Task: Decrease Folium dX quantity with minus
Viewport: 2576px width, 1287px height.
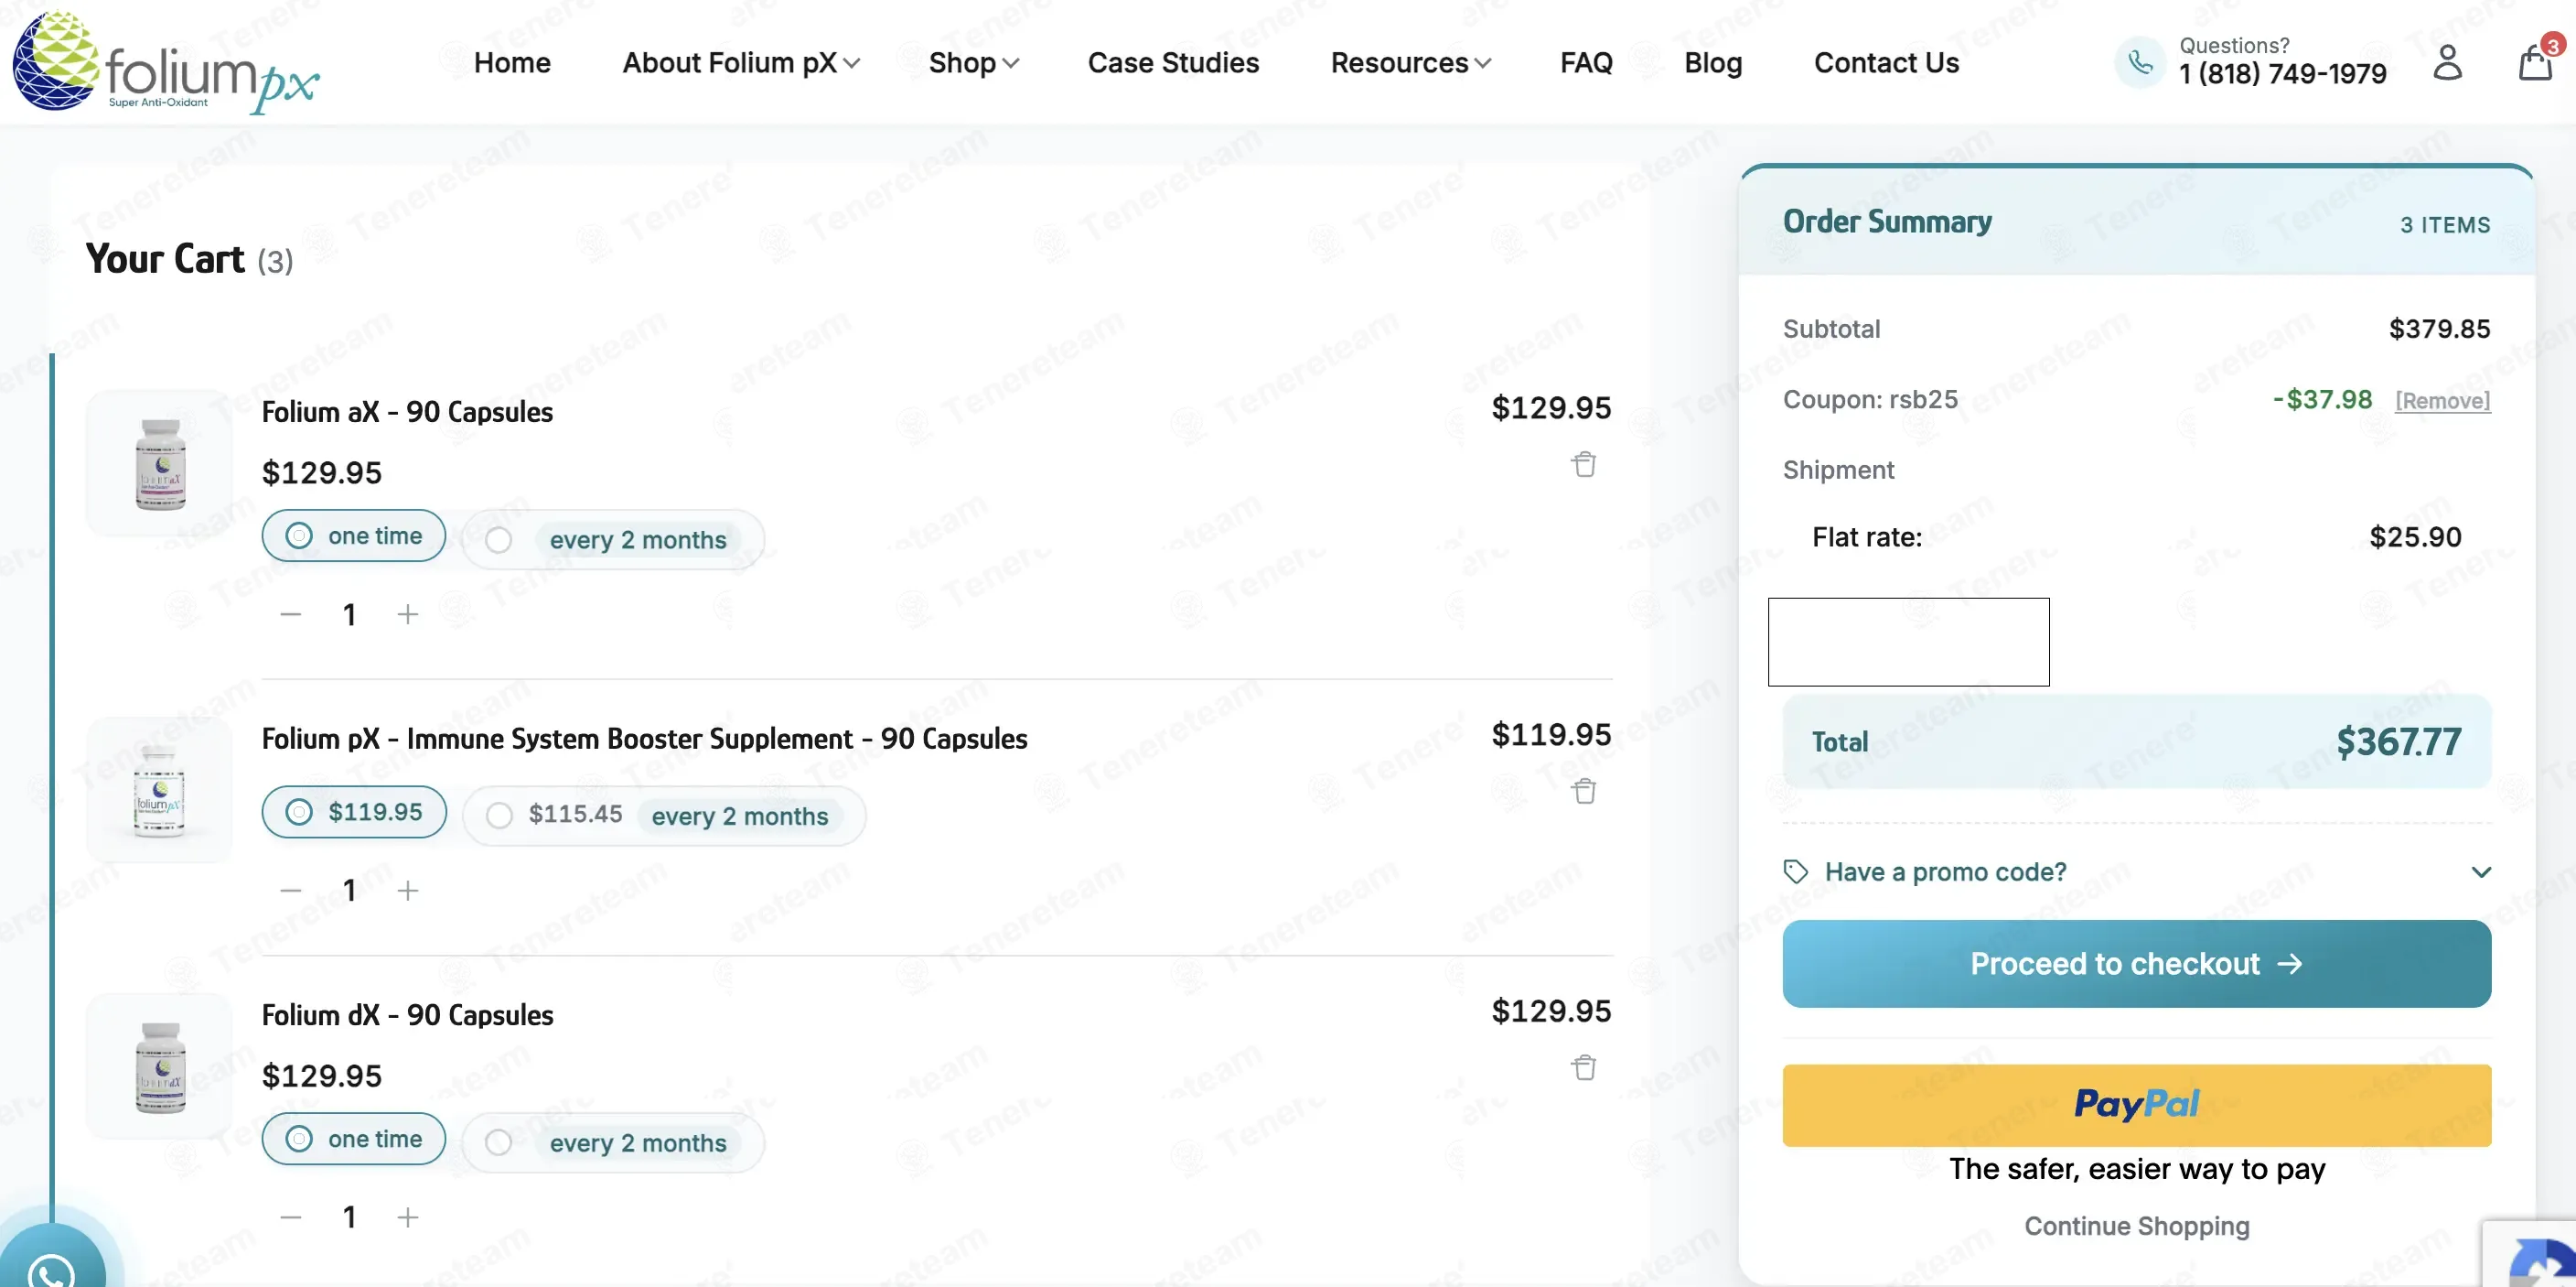Action: 291,1217
